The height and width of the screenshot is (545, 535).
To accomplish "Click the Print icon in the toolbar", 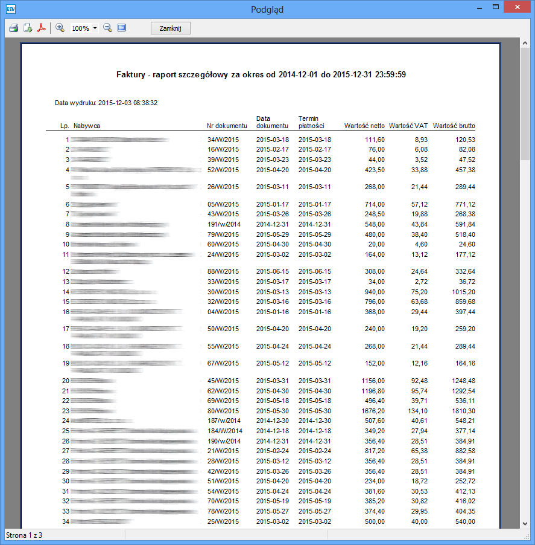I will [x=13, y=28].
